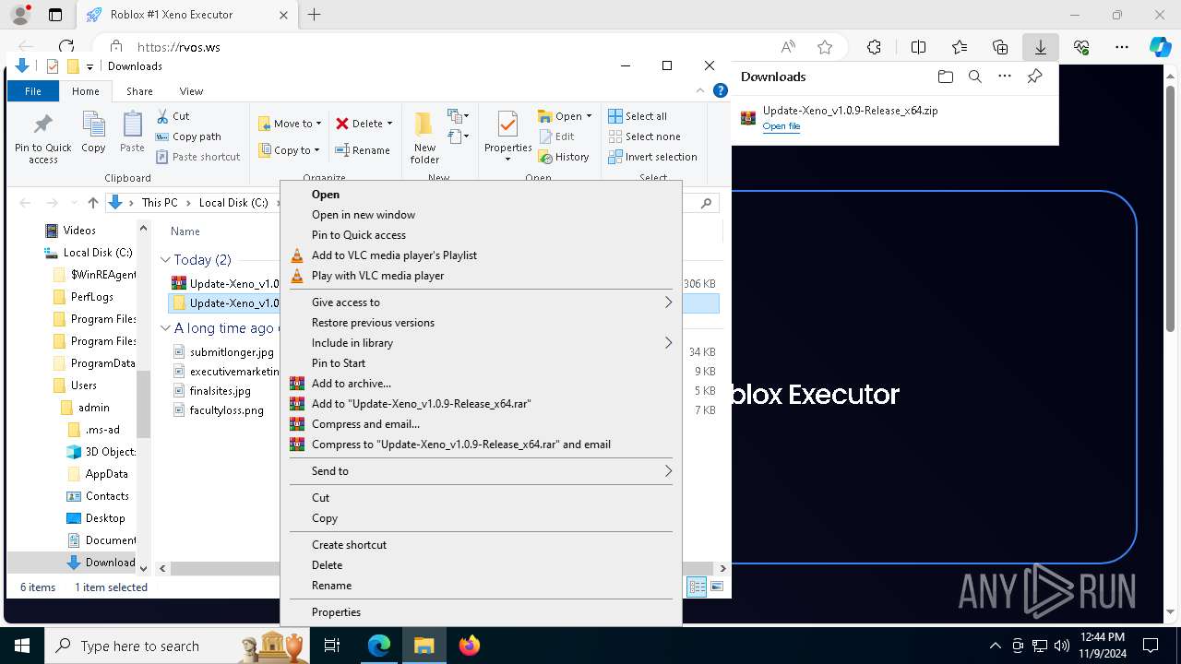This screenshot has width=1181, height=664.
Task: Open downloads folder icon in Edge panel
Action: point(945,77)
